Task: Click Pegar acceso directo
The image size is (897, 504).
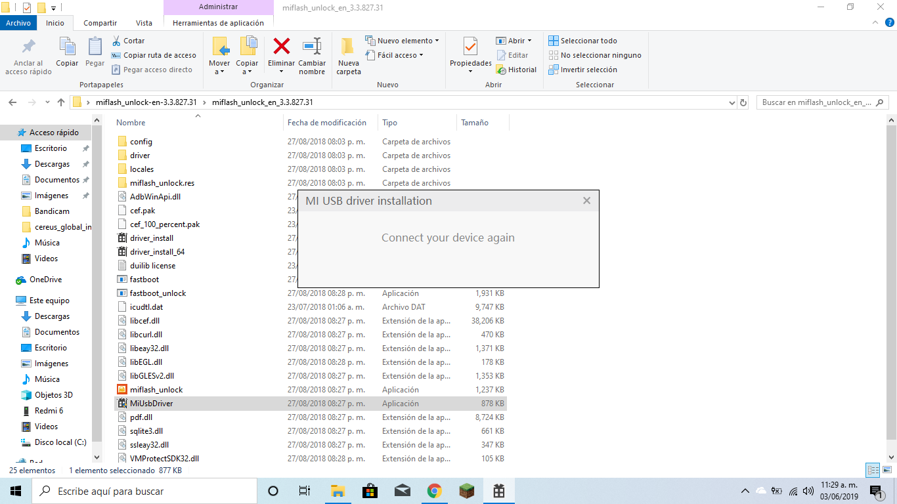Action: tap(152, 70)
